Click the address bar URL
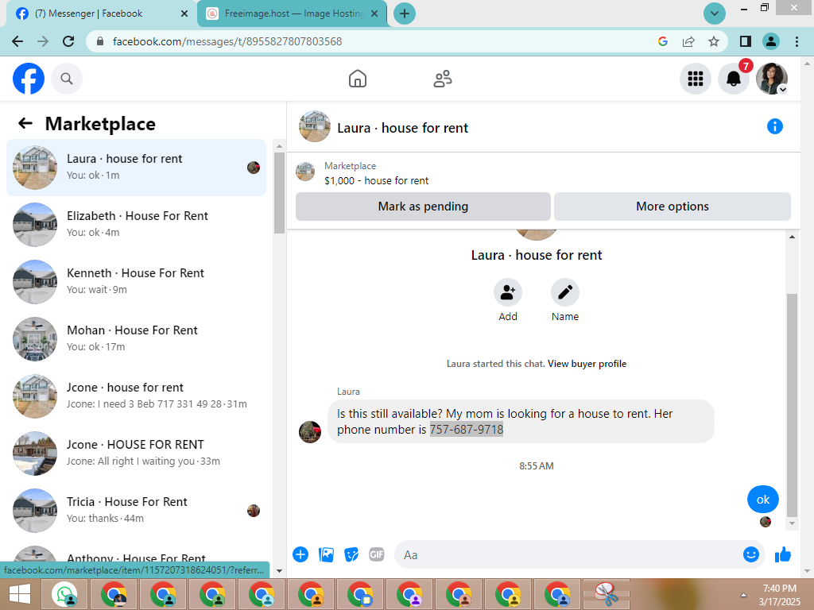814x610 pixels. (227, 41)
